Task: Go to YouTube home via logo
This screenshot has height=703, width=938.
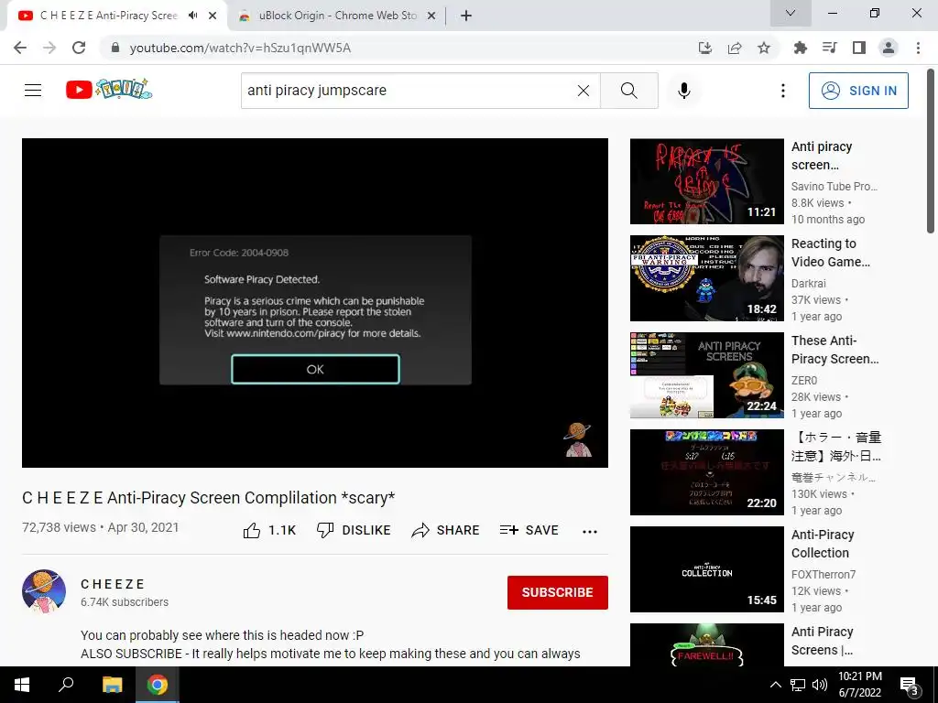Action: coord(109,90)
